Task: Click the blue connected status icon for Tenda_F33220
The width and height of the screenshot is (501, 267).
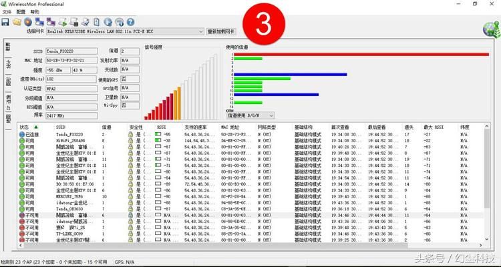Action: click(x=21, y=134)
